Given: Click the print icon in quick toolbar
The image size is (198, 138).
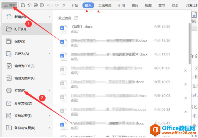Looking at the screenshot, I should (x=36, y=5).
